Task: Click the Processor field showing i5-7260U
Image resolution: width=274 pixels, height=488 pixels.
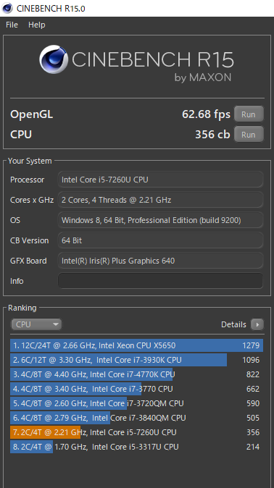Action: [x=160, y=180]
